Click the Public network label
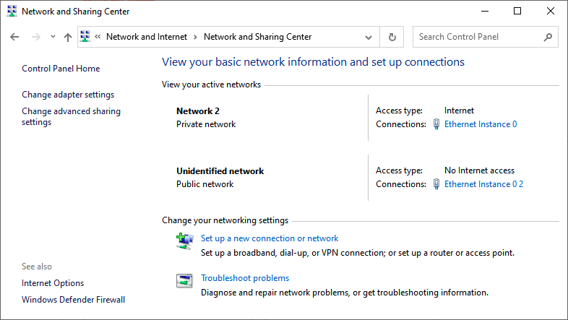The width and height of the screenshot is (568, 320). 205,184
